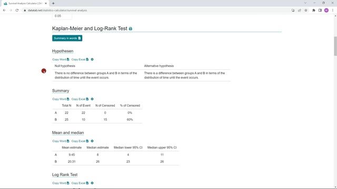Click the 0.05 significance level field

pyautogui.click(x=62, y=16)
